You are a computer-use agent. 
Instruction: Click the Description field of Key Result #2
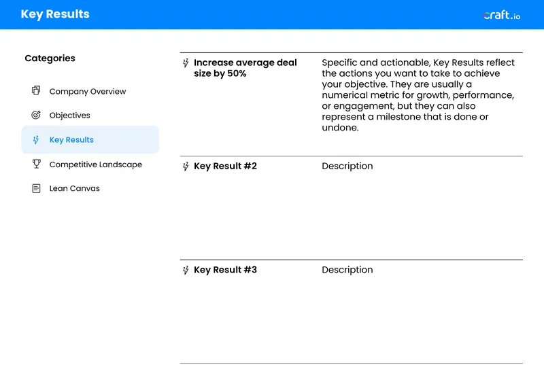[x=347, y=166]
